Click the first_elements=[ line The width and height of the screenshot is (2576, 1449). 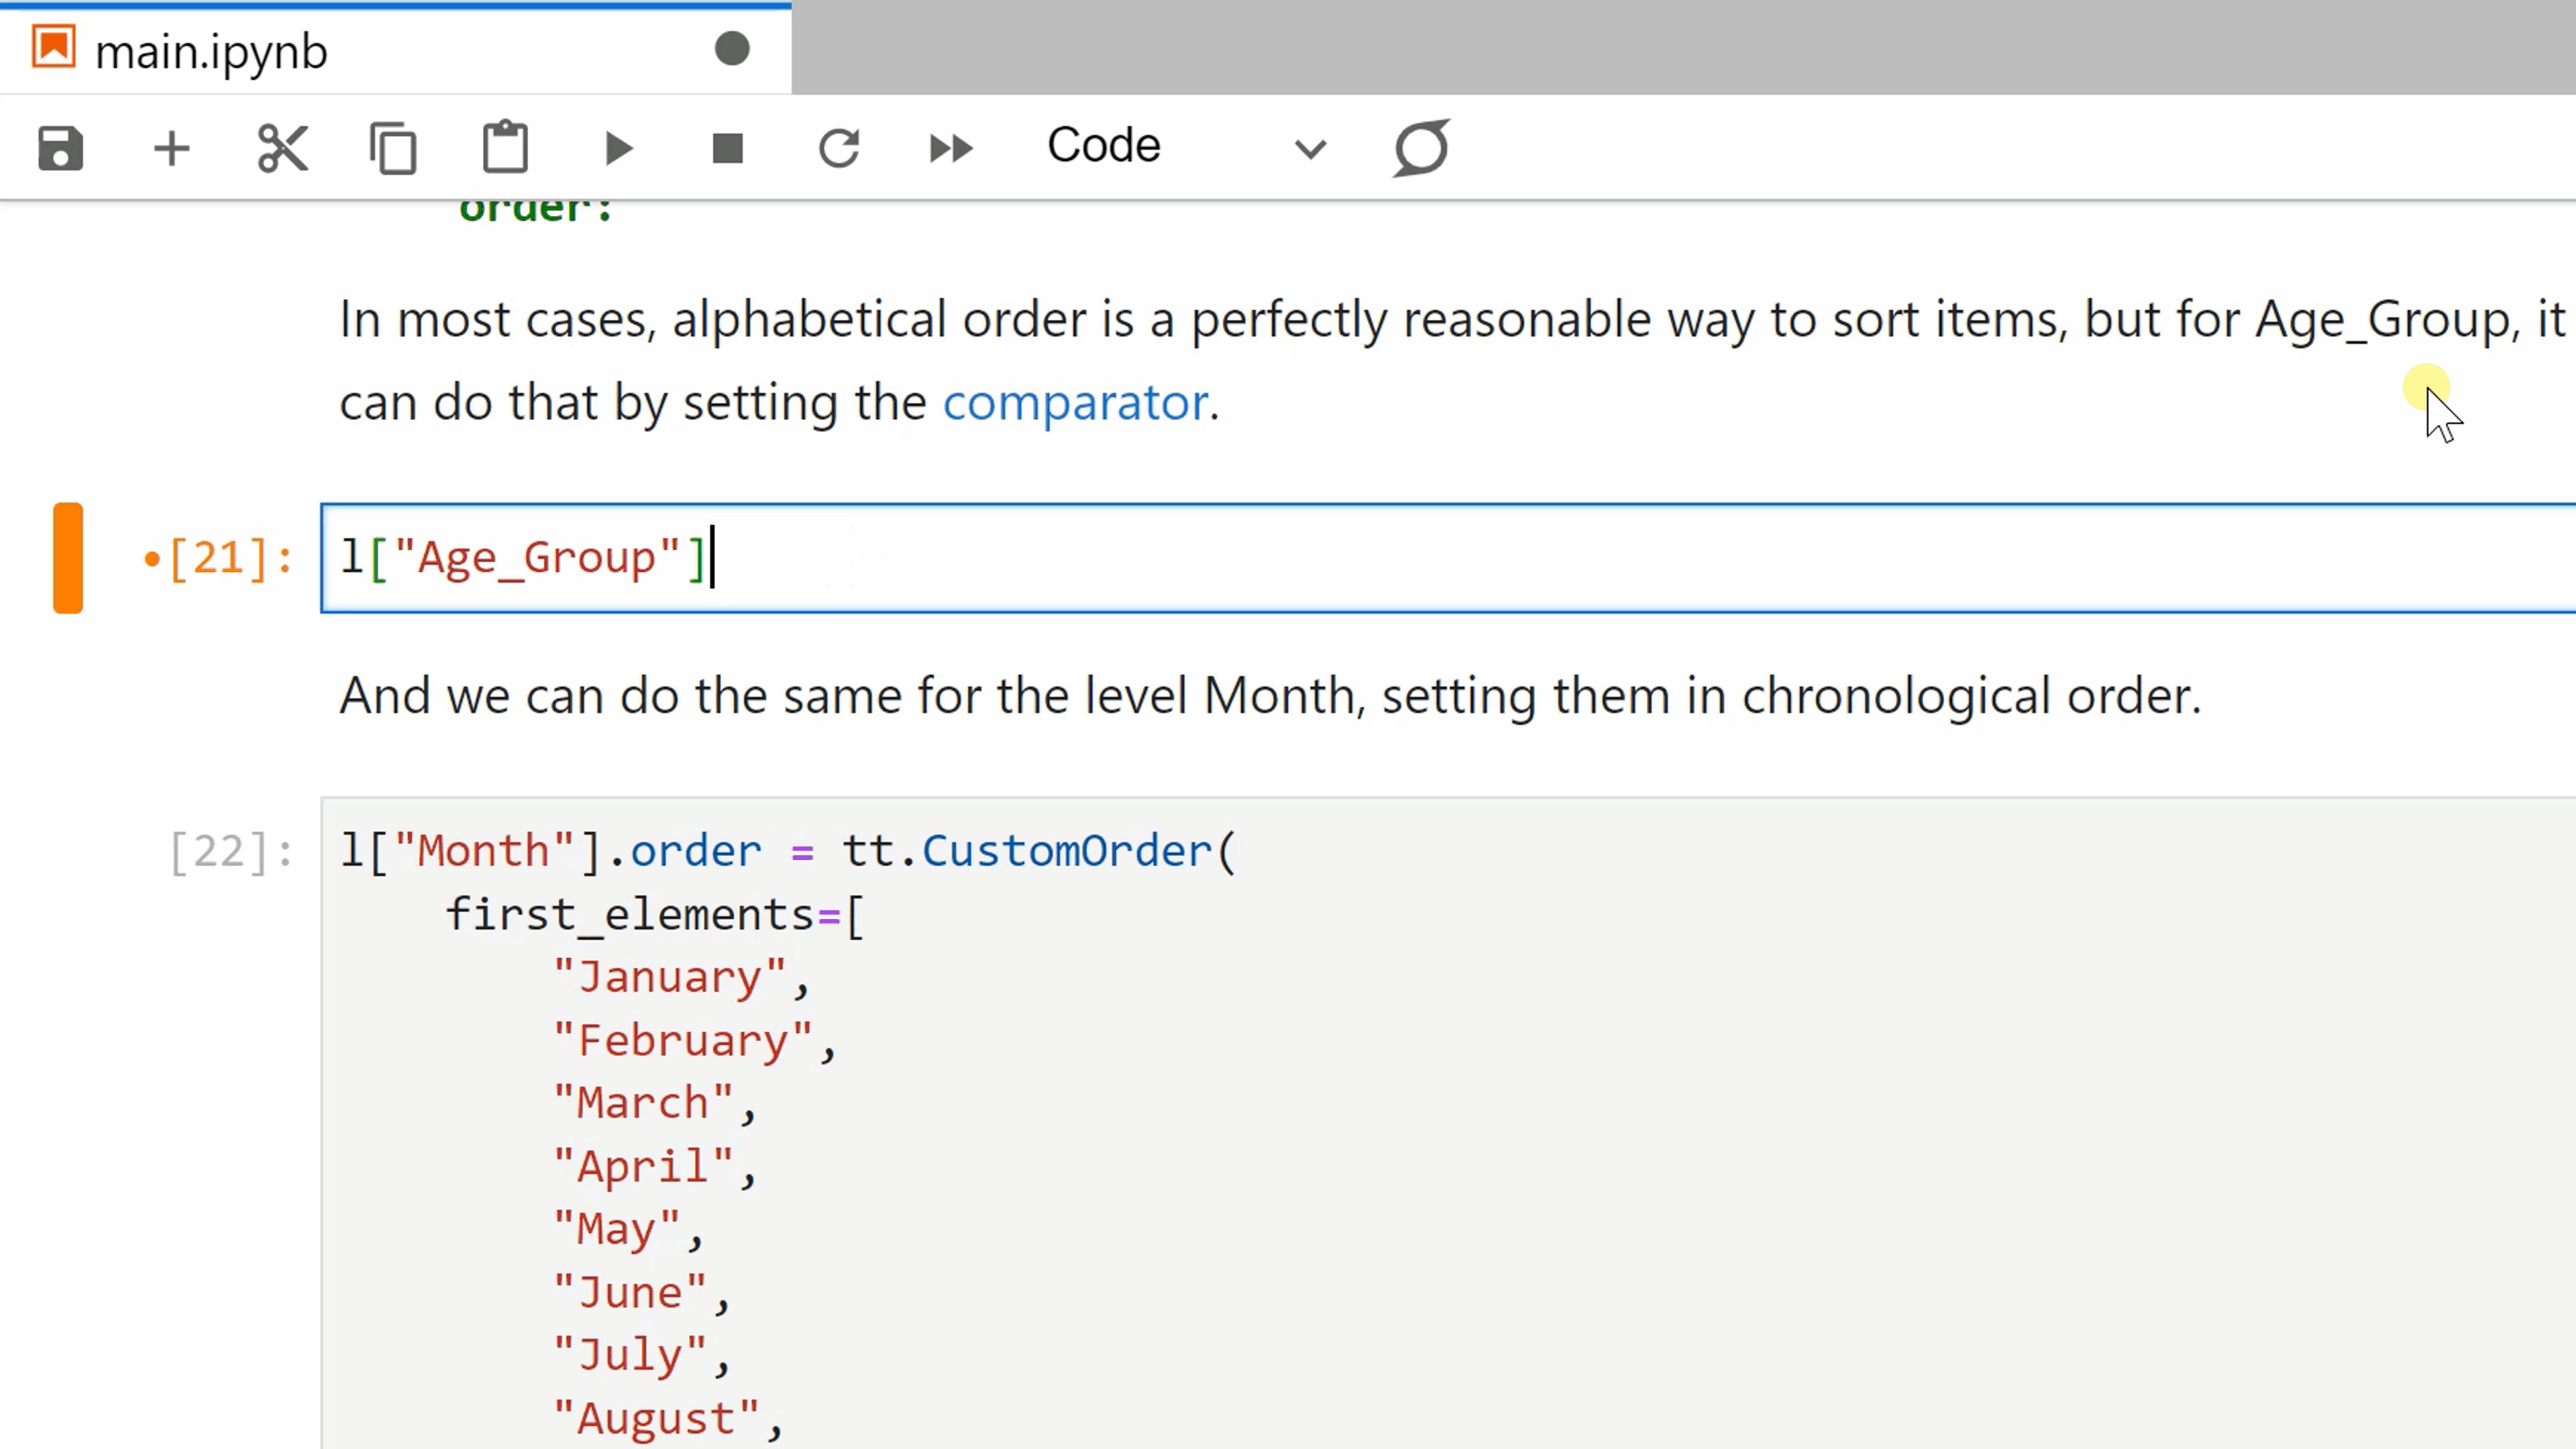pyautogui.click(x=655, y=915)
